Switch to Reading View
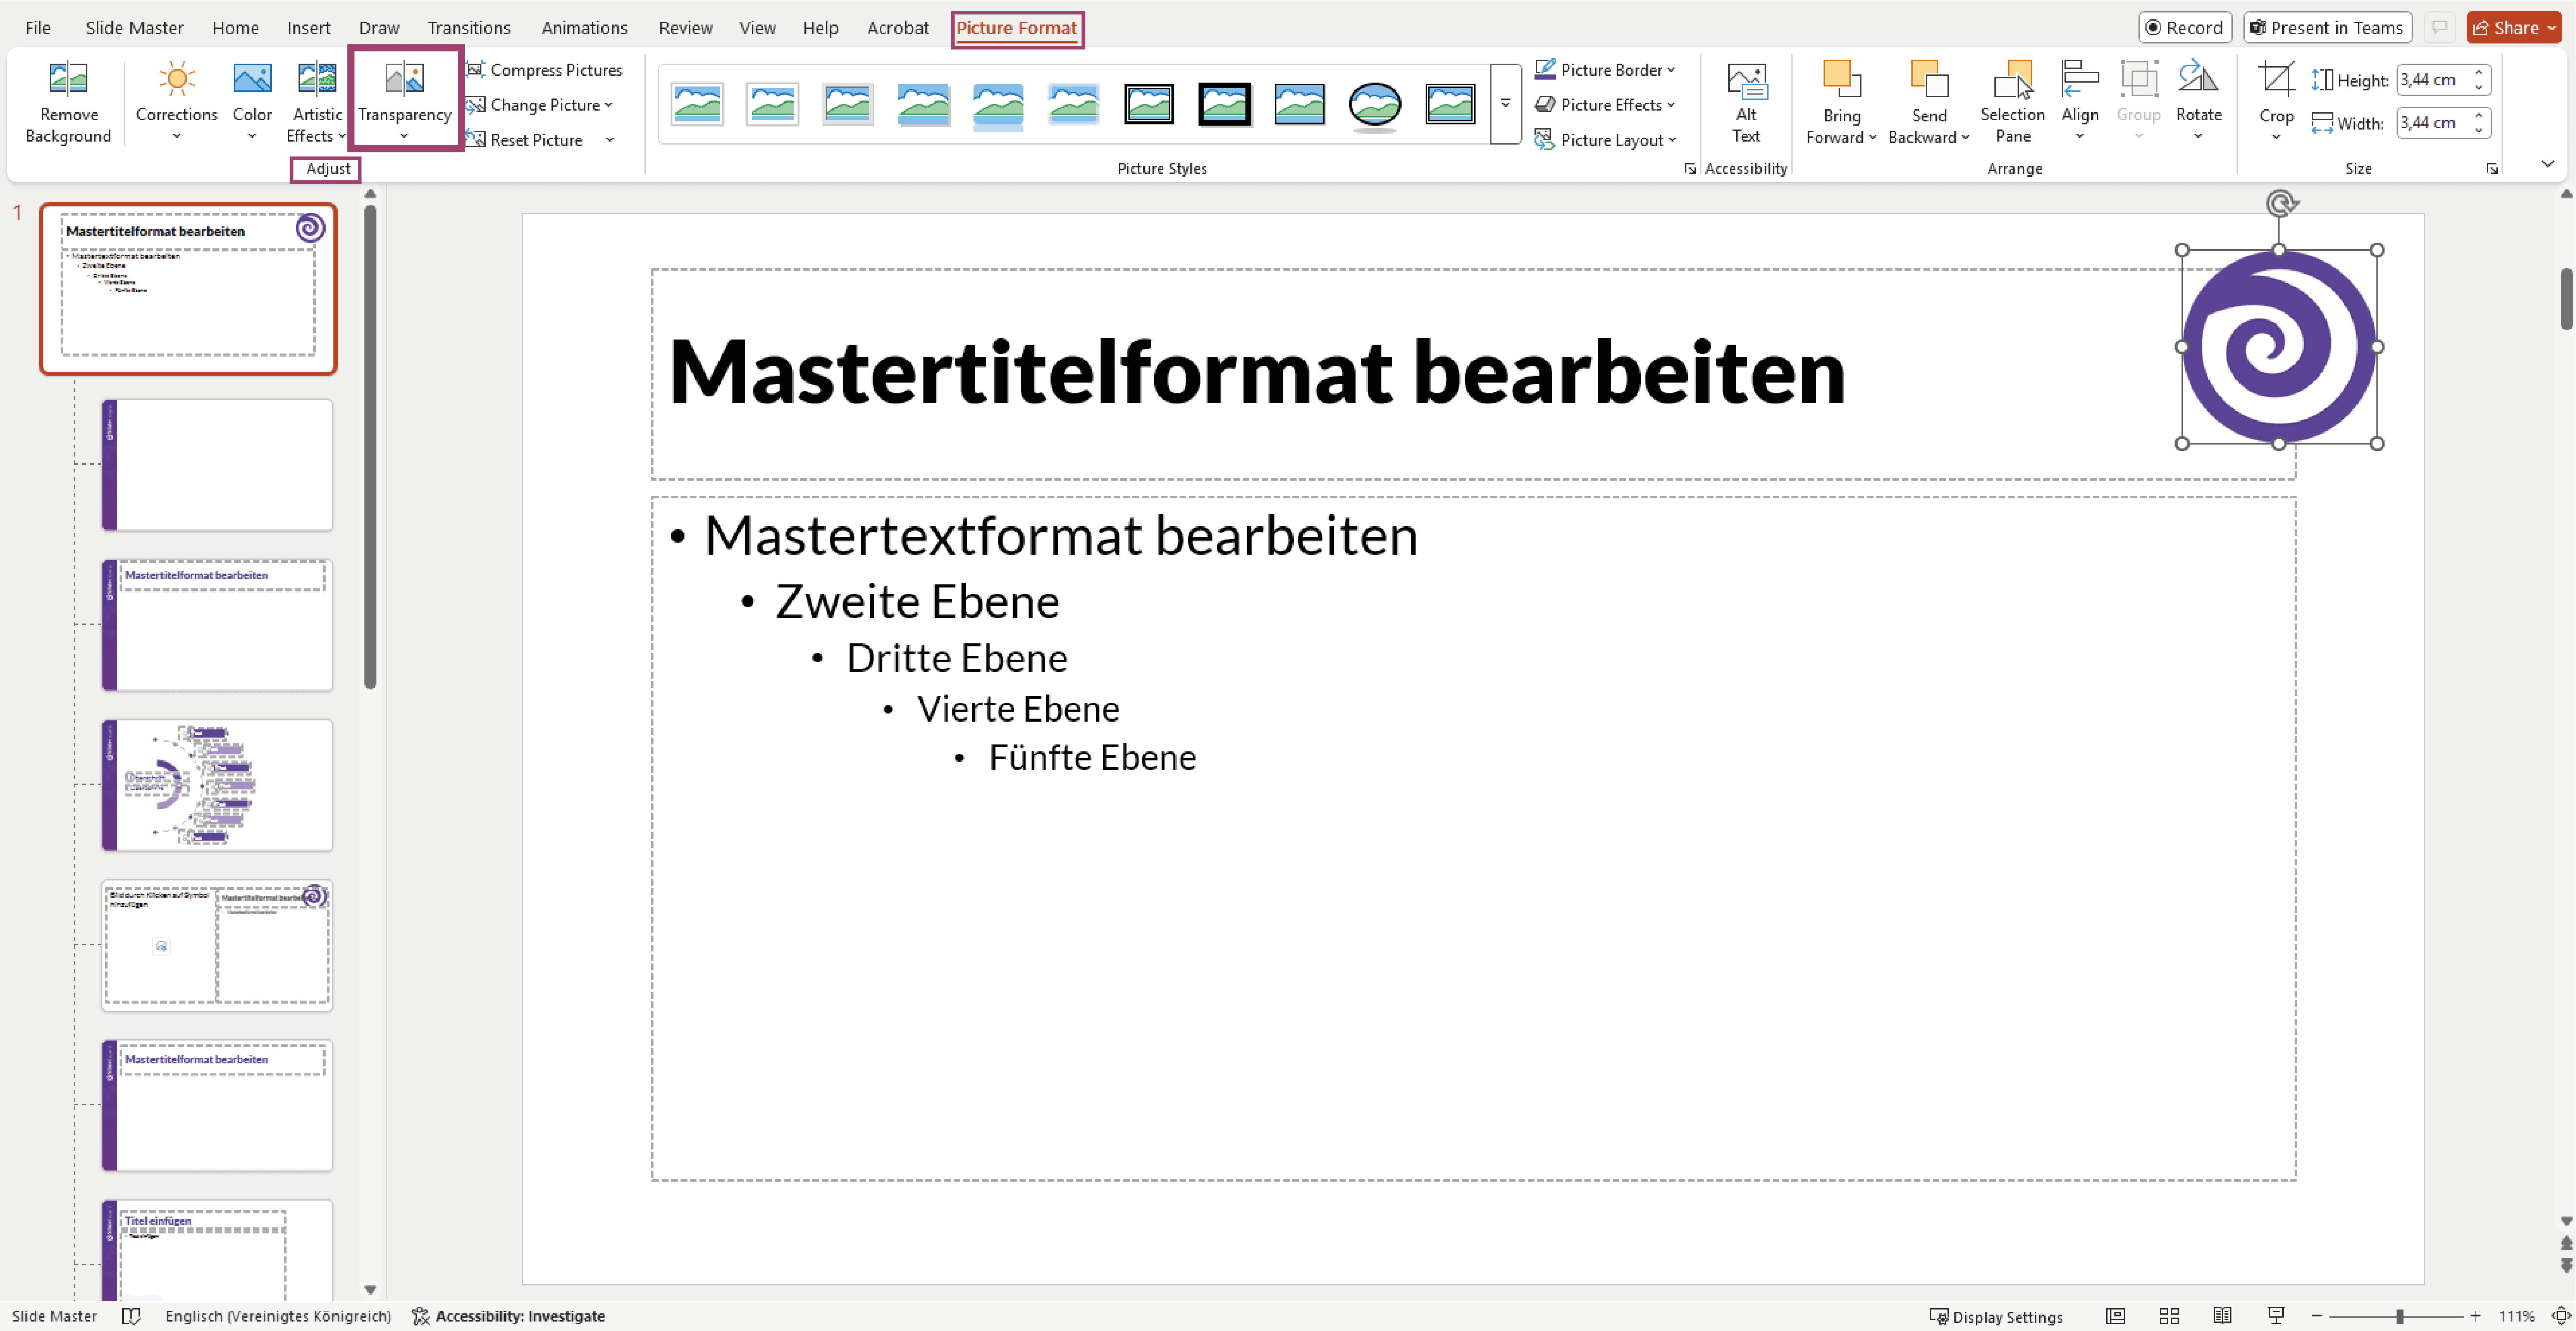The image size is (2576, 1331). pyautogui.click(x=2222, y=1316)
